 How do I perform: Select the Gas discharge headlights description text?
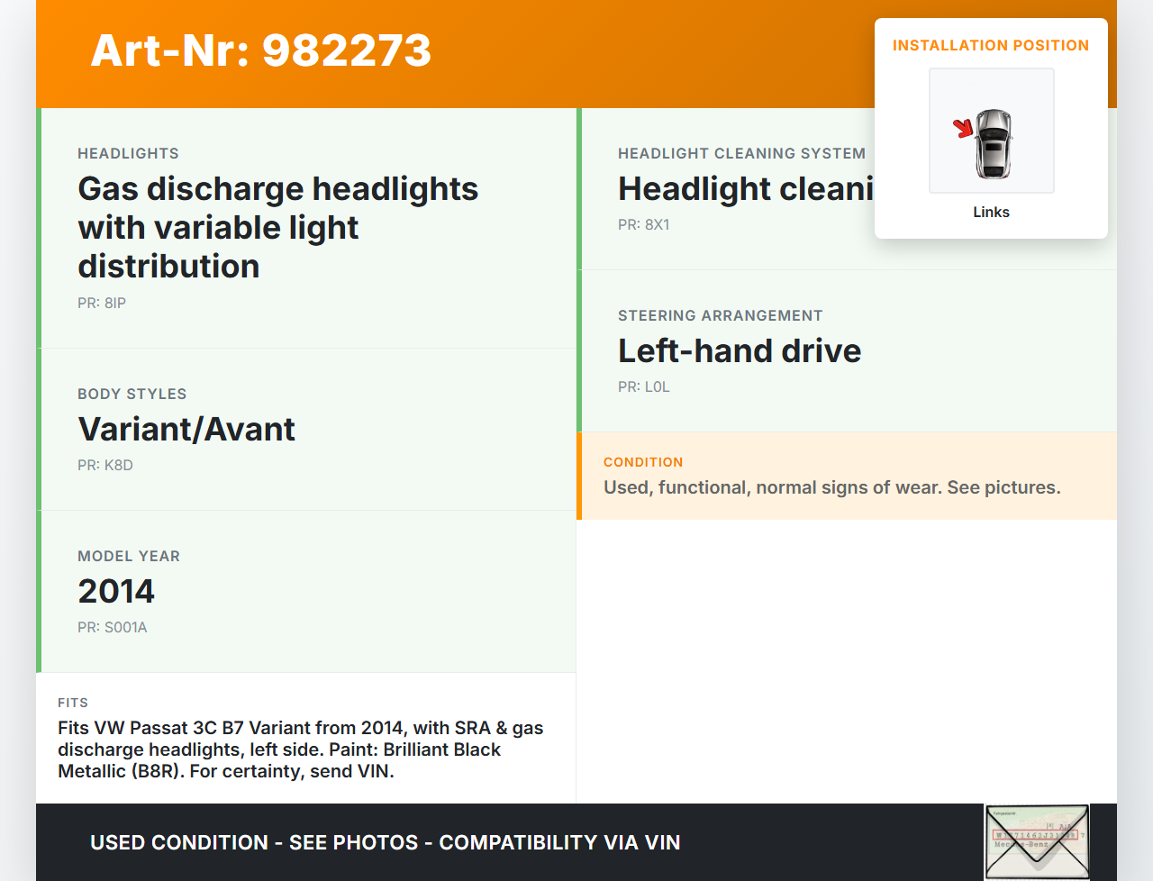click(277, 227)
